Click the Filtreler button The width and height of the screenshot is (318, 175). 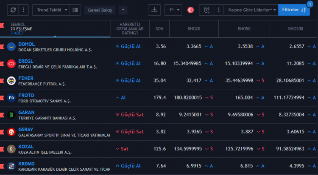294,10
